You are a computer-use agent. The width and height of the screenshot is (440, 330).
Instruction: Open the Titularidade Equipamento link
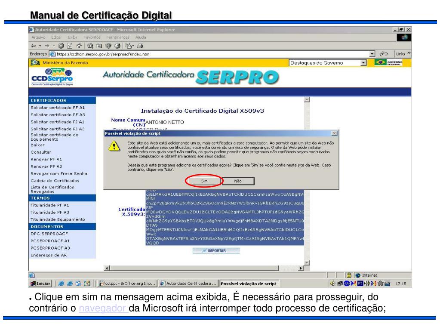(x=58, y=219)
